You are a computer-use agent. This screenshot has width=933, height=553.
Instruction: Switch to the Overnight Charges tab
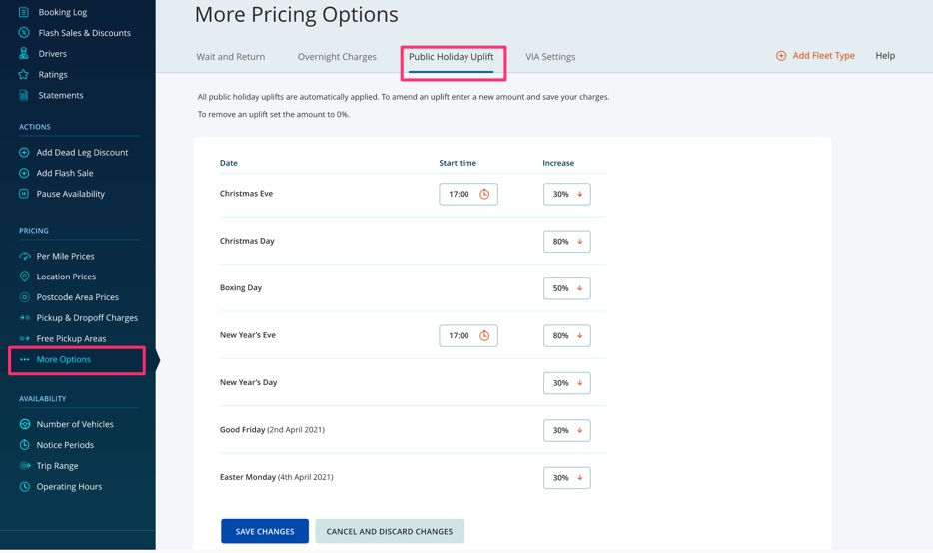337,57
